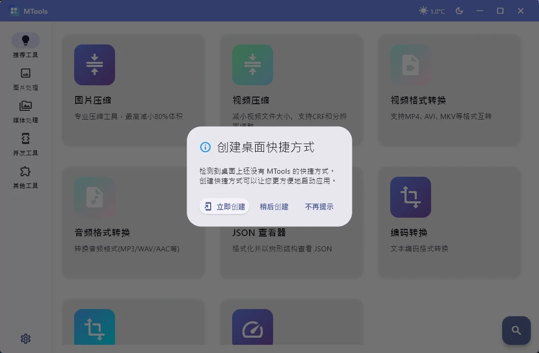
Task: Open the 图片压缩 image compression tool
Action: tap(133, 82)
